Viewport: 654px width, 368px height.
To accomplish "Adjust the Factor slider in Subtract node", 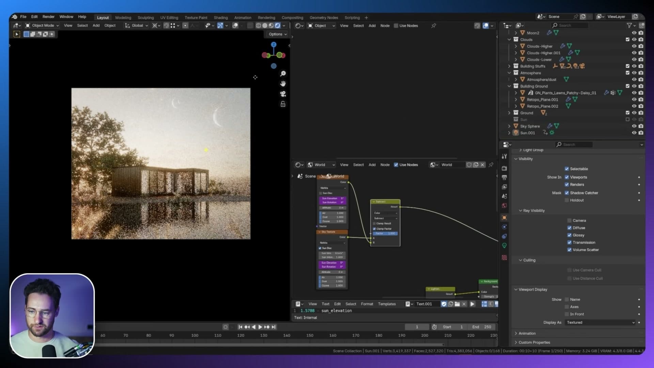I will (386, 233).
